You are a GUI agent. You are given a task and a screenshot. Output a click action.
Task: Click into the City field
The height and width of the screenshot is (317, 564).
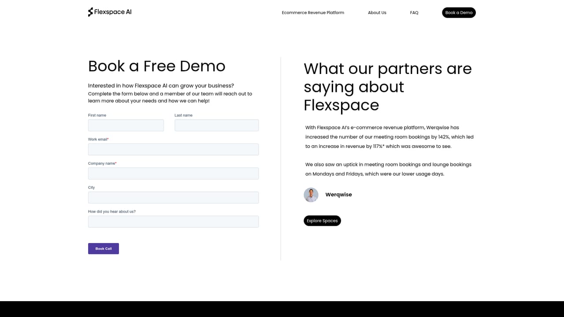(173, 198)
